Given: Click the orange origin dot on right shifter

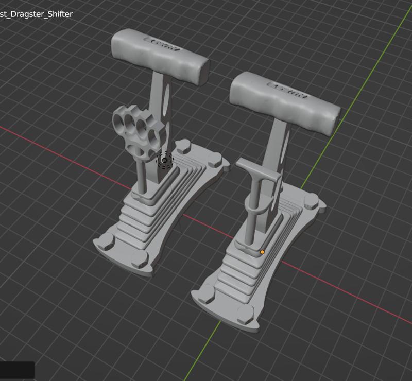Looking at the screenshot, I should click(262, 252).
